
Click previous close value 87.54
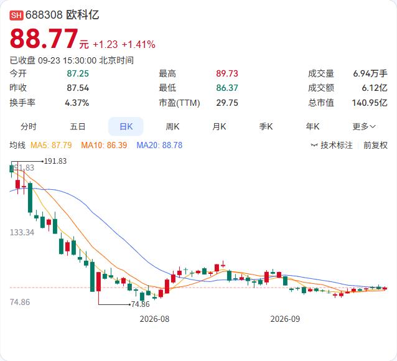(x=78, y=88)
